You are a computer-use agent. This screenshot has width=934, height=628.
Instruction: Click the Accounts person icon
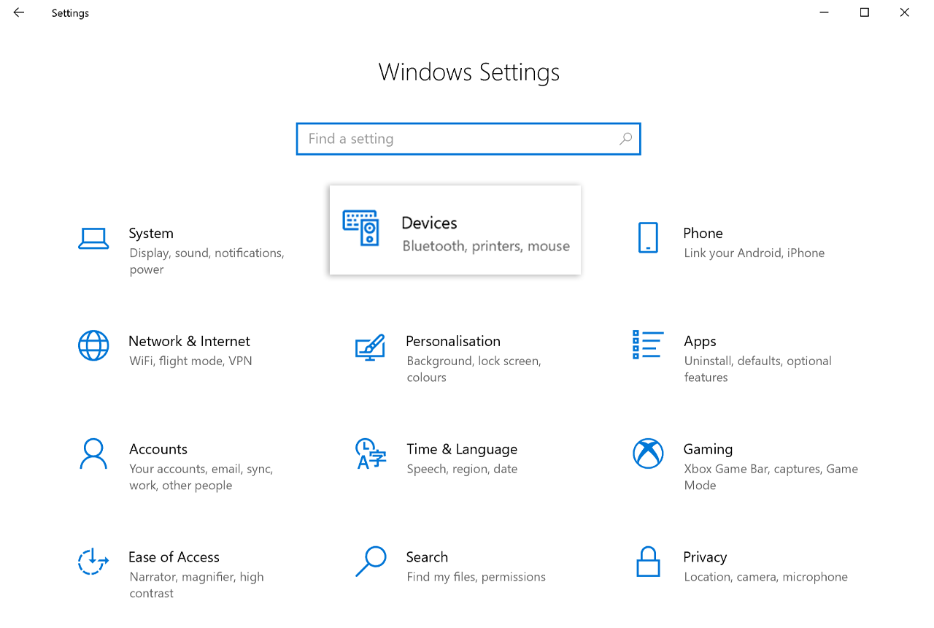click(x=93, y=453)
